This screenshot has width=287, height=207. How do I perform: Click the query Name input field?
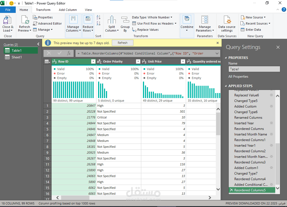(254, 69)
